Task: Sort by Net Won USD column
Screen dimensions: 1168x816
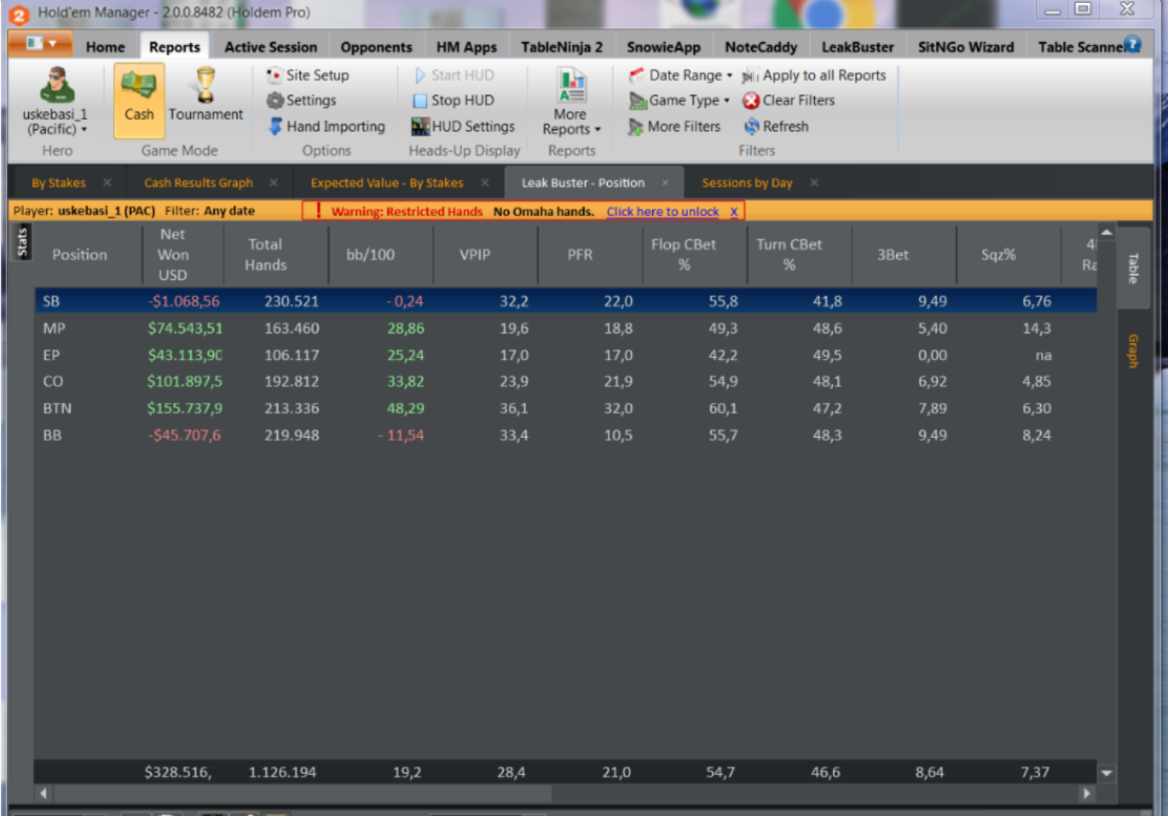Action: click(173, 255)
